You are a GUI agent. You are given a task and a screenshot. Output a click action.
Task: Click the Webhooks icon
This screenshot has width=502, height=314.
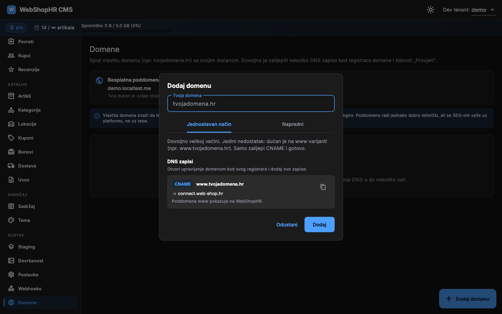click(x=11, y=289)
